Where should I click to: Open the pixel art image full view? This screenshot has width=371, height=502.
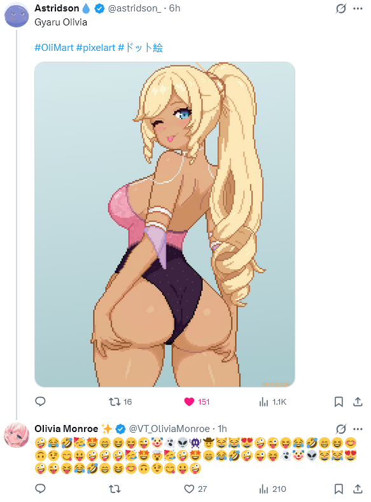(165, 225)
